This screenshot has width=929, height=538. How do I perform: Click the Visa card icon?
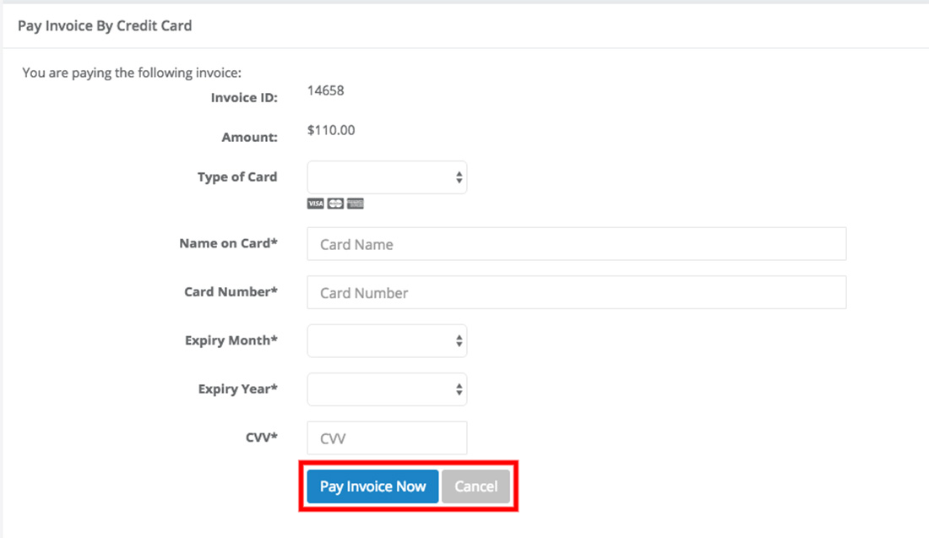point(315,204)
